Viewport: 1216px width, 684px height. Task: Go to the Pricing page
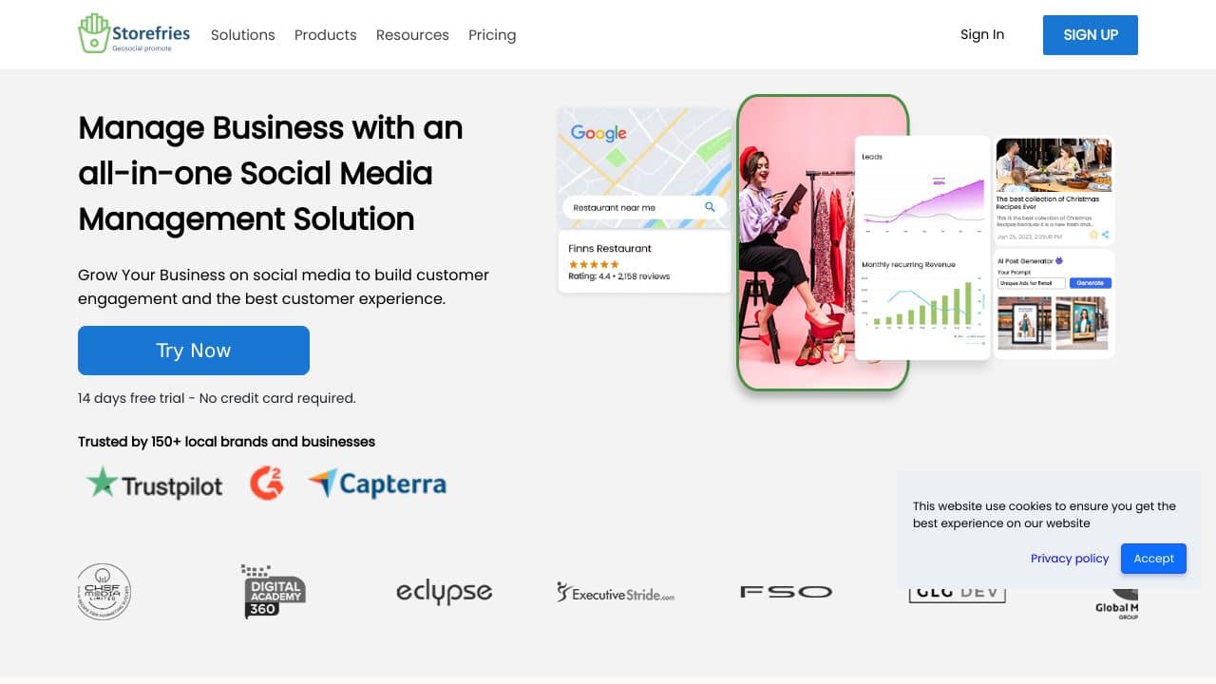492,35
